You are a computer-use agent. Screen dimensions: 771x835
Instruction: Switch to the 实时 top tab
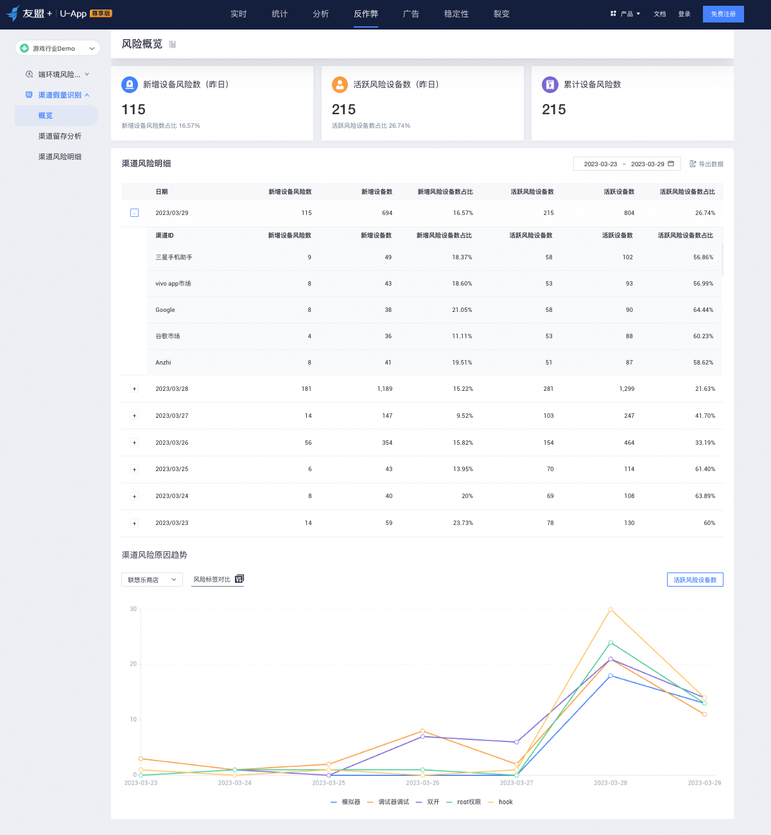click(x=239, y=13)
